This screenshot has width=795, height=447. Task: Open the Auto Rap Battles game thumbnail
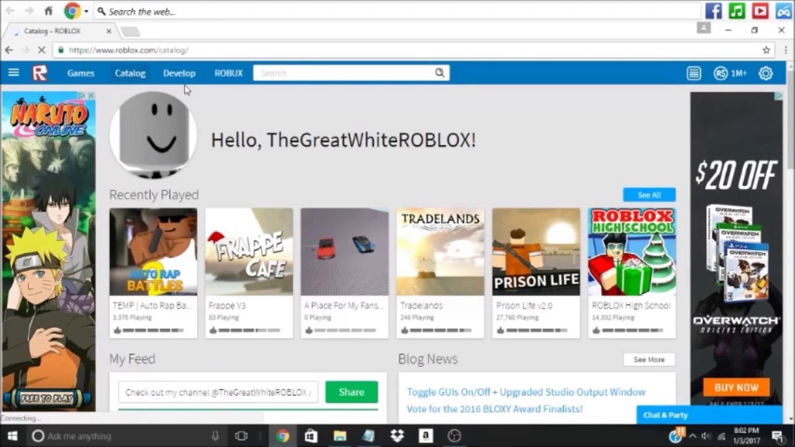153,252
